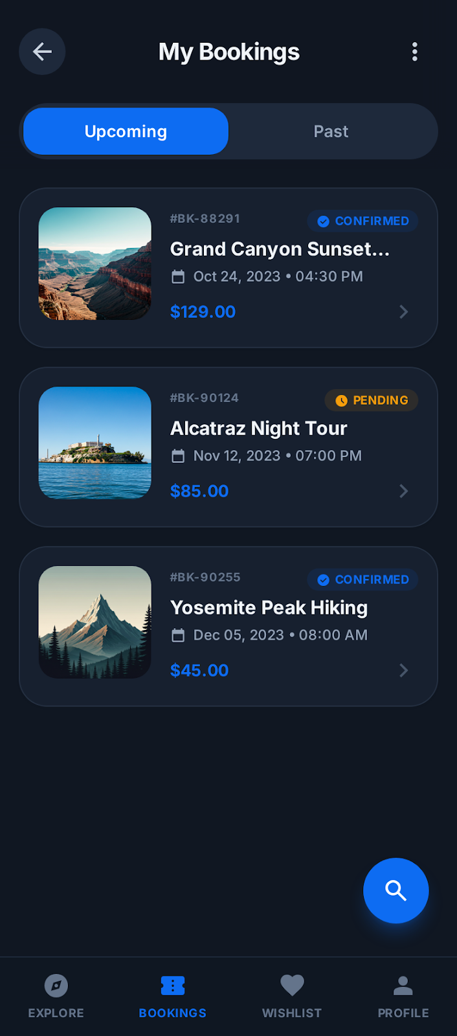Tap calendar icon on Alcatraz booking
The image size is (457, 1036).
pyautogui.click(x=178, y=456)
